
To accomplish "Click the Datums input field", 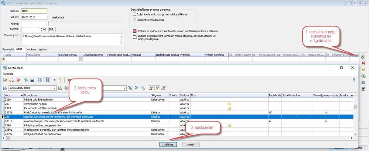I will tap(34, 17).
